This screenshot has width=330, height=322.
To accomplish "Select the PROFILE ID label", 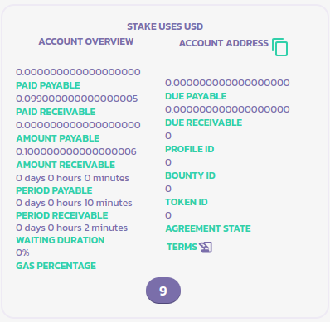I will [190, 149].
